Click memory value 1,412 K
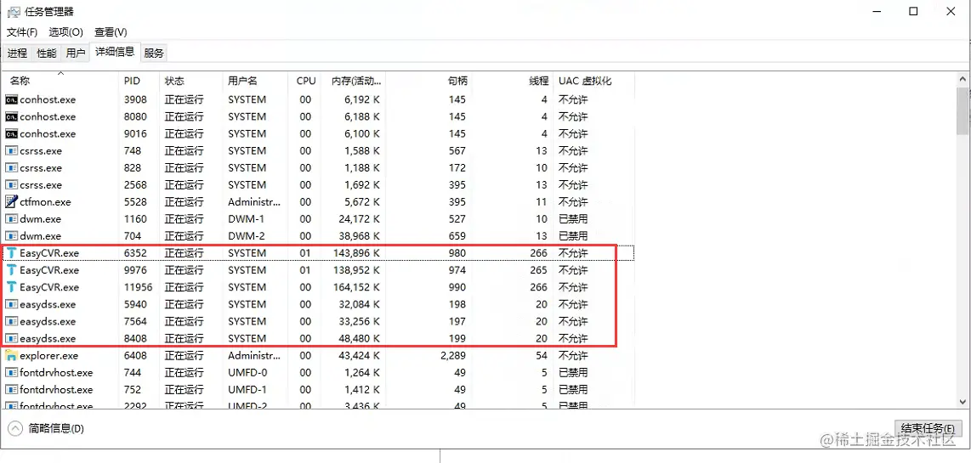Screen dimensions: 971x463 361,390
